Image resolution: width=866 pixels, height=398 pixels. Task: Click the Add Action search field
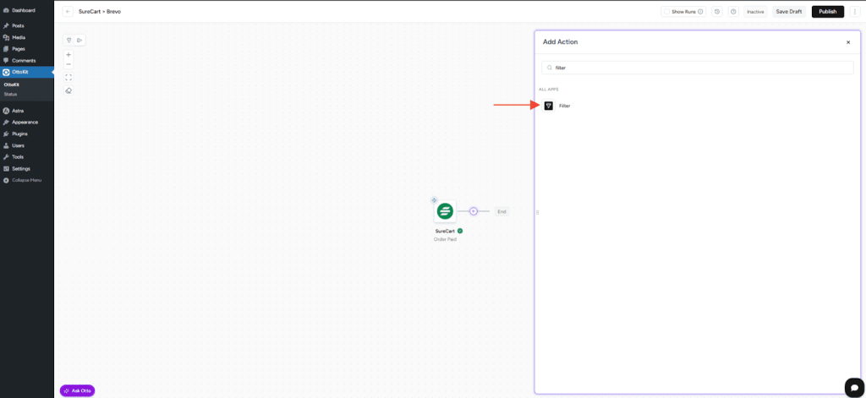(x=698, y=68)
